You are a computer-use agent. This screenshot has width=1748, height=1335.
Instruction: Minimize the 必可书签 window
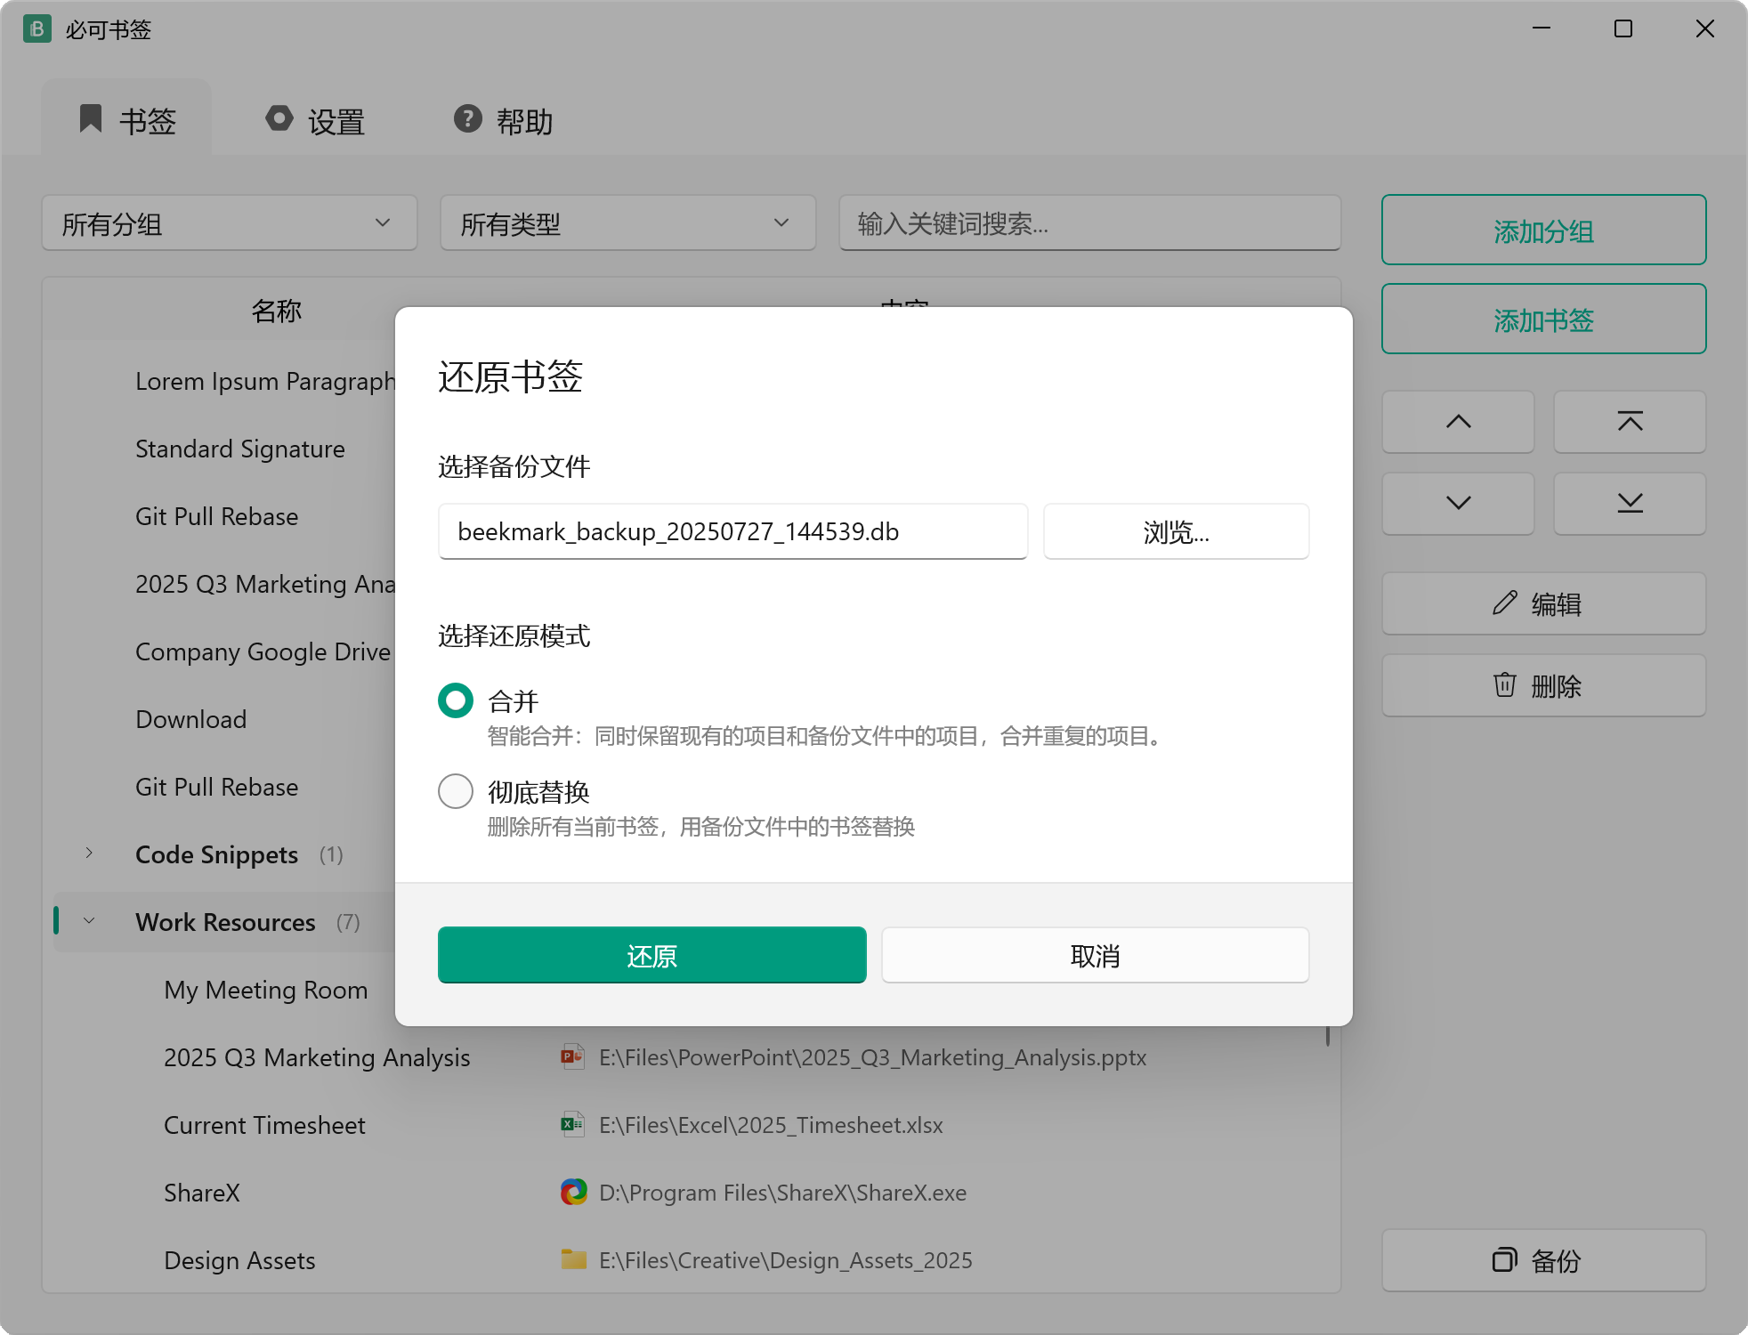1542,28
